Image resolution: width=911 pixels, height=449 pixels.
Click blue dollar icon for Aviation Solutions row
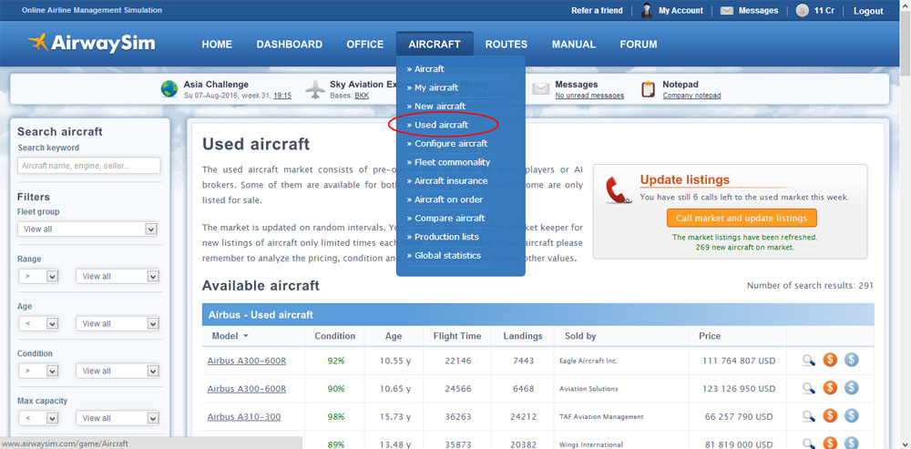(851, 388)
